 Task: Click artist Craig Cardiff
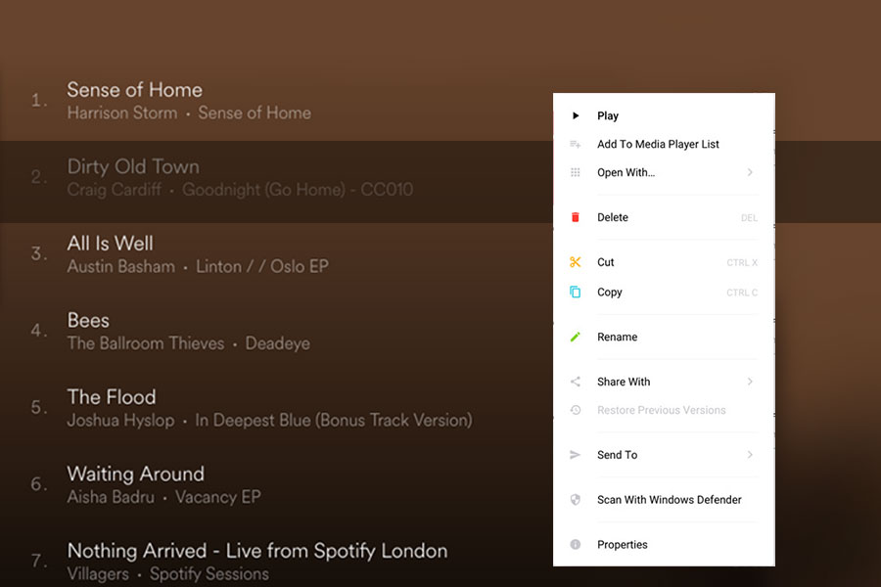click(x=115, y=190)
